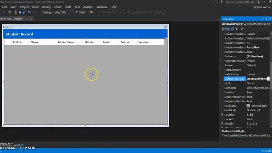Select the DataSource property row
Viewport: 272px width, 153px height.
pyautogui.click(x=246, y=74)
